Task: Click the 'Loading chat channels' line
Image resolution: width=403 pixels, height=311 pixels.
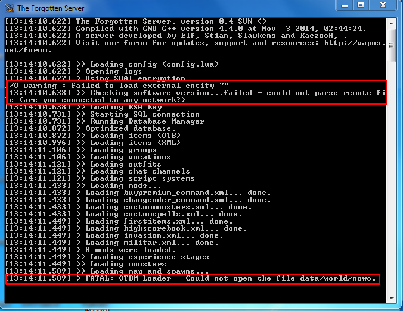Action: point(98,171)
